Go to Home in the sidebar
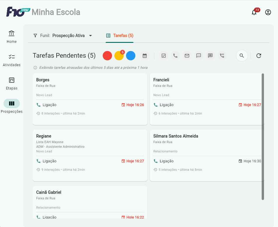Screen dimensions: 278x227 point(12,36)
